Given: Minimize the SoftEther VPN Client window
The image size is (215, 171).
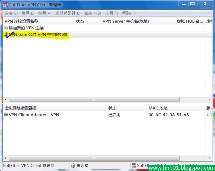Looking at the screenshot, I should pyautogui.click(x=184, y=4).
